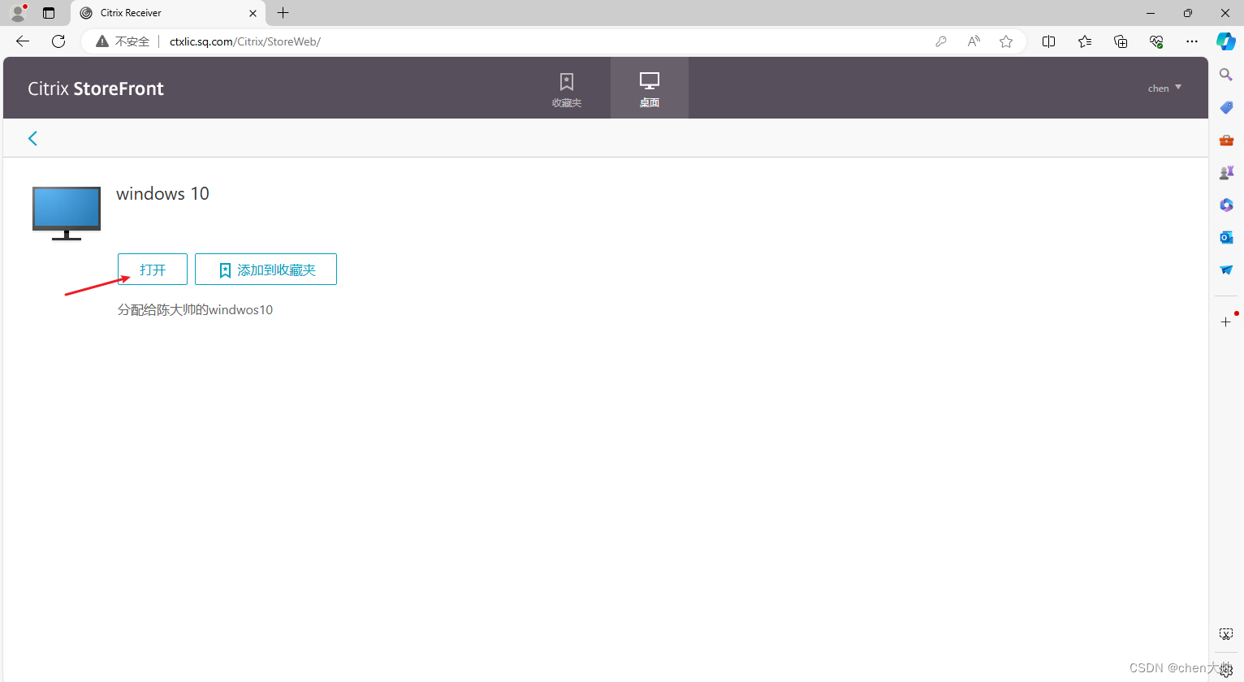Screen dimensions: 1244x682
Task: Select the Citrix Receiver browser tab
Action: coord(169,13)
